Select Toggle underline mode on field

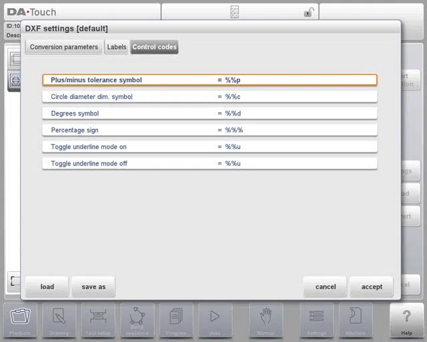[x=209, y=147]
